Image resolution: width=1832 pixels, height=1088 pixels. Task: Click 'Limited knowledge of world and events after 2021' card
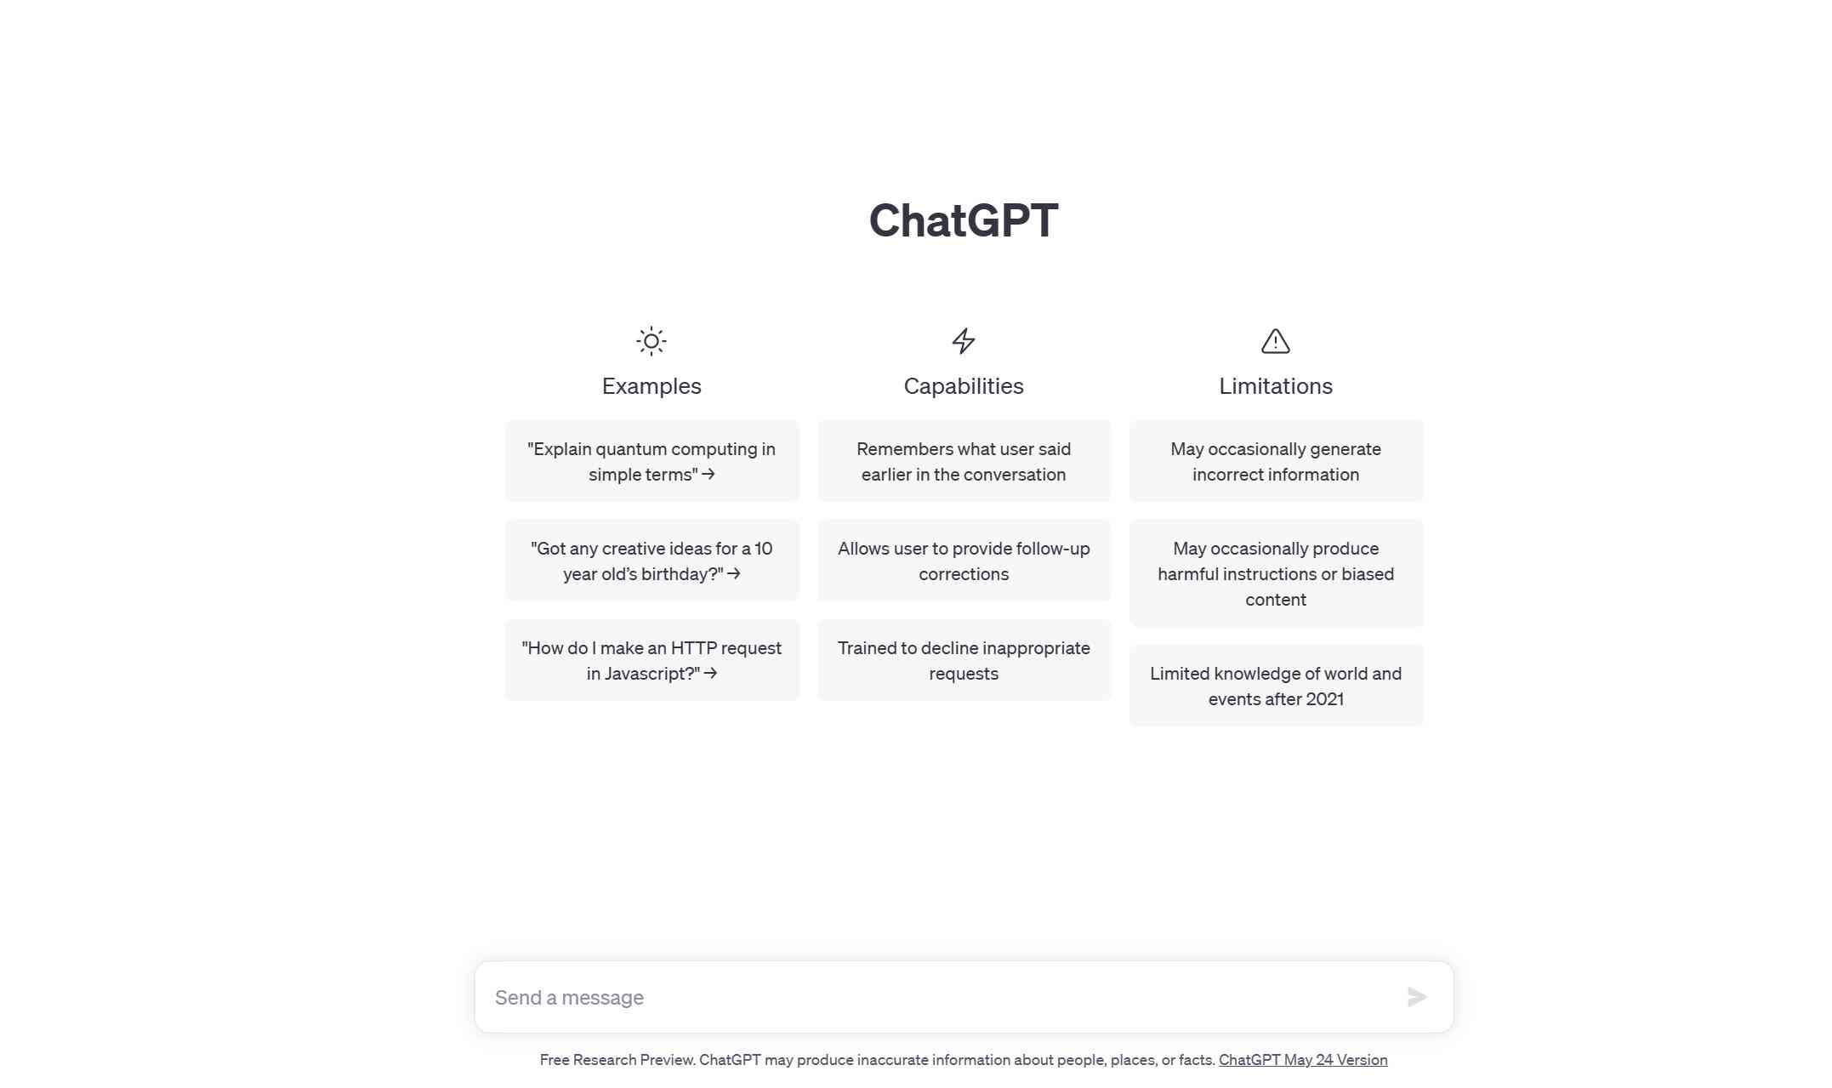pyautogui.click(x=1275, y=685)
